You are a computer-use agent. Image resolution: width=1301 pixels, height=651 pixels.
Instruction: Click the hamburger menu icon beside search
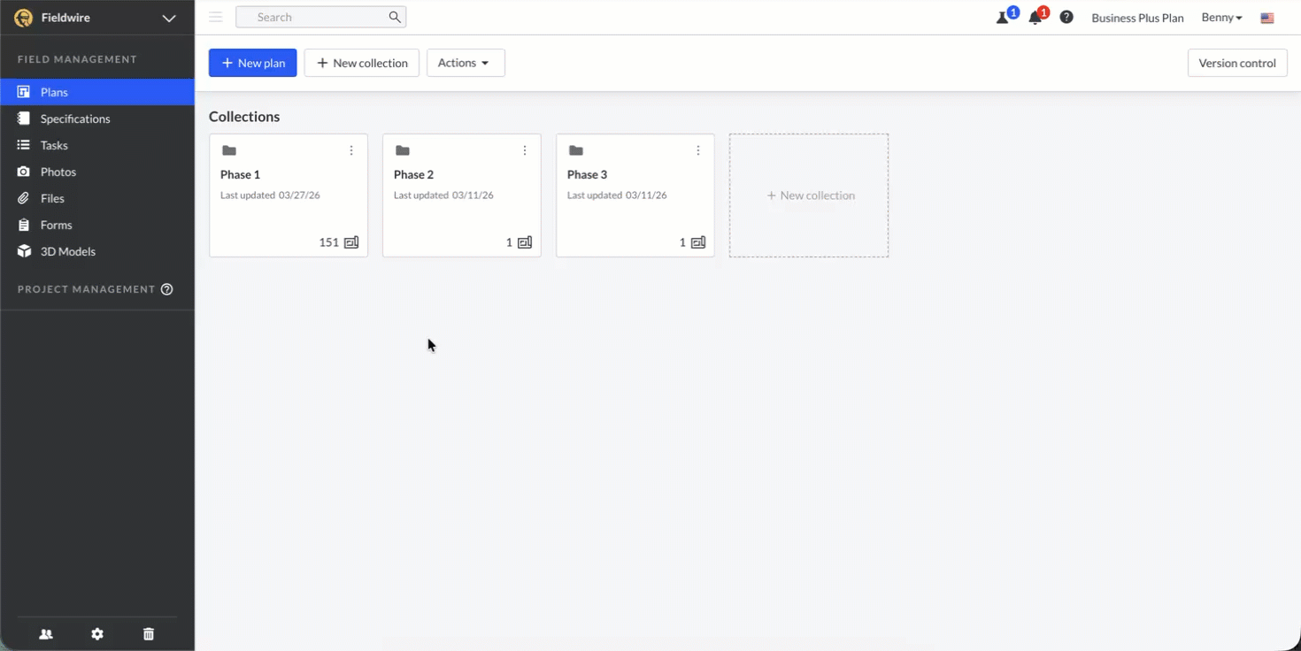pyautogui.click(x=216, y=17)
